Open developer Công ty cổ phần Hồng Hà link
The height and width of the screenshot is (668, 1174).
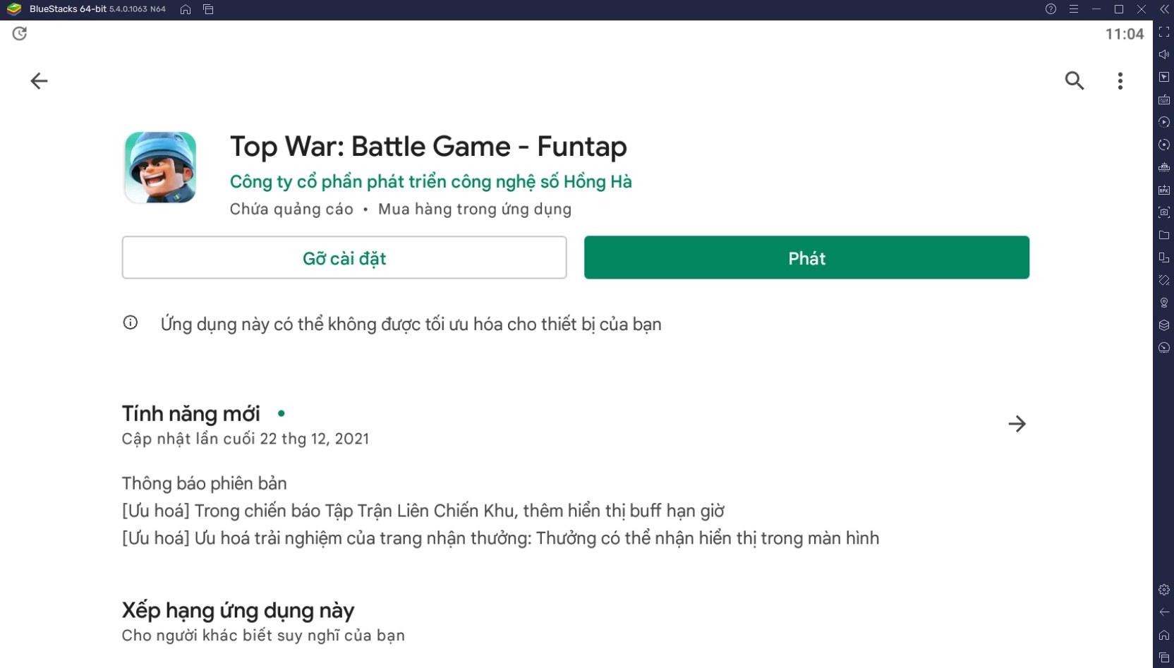(x=430, y=182)
